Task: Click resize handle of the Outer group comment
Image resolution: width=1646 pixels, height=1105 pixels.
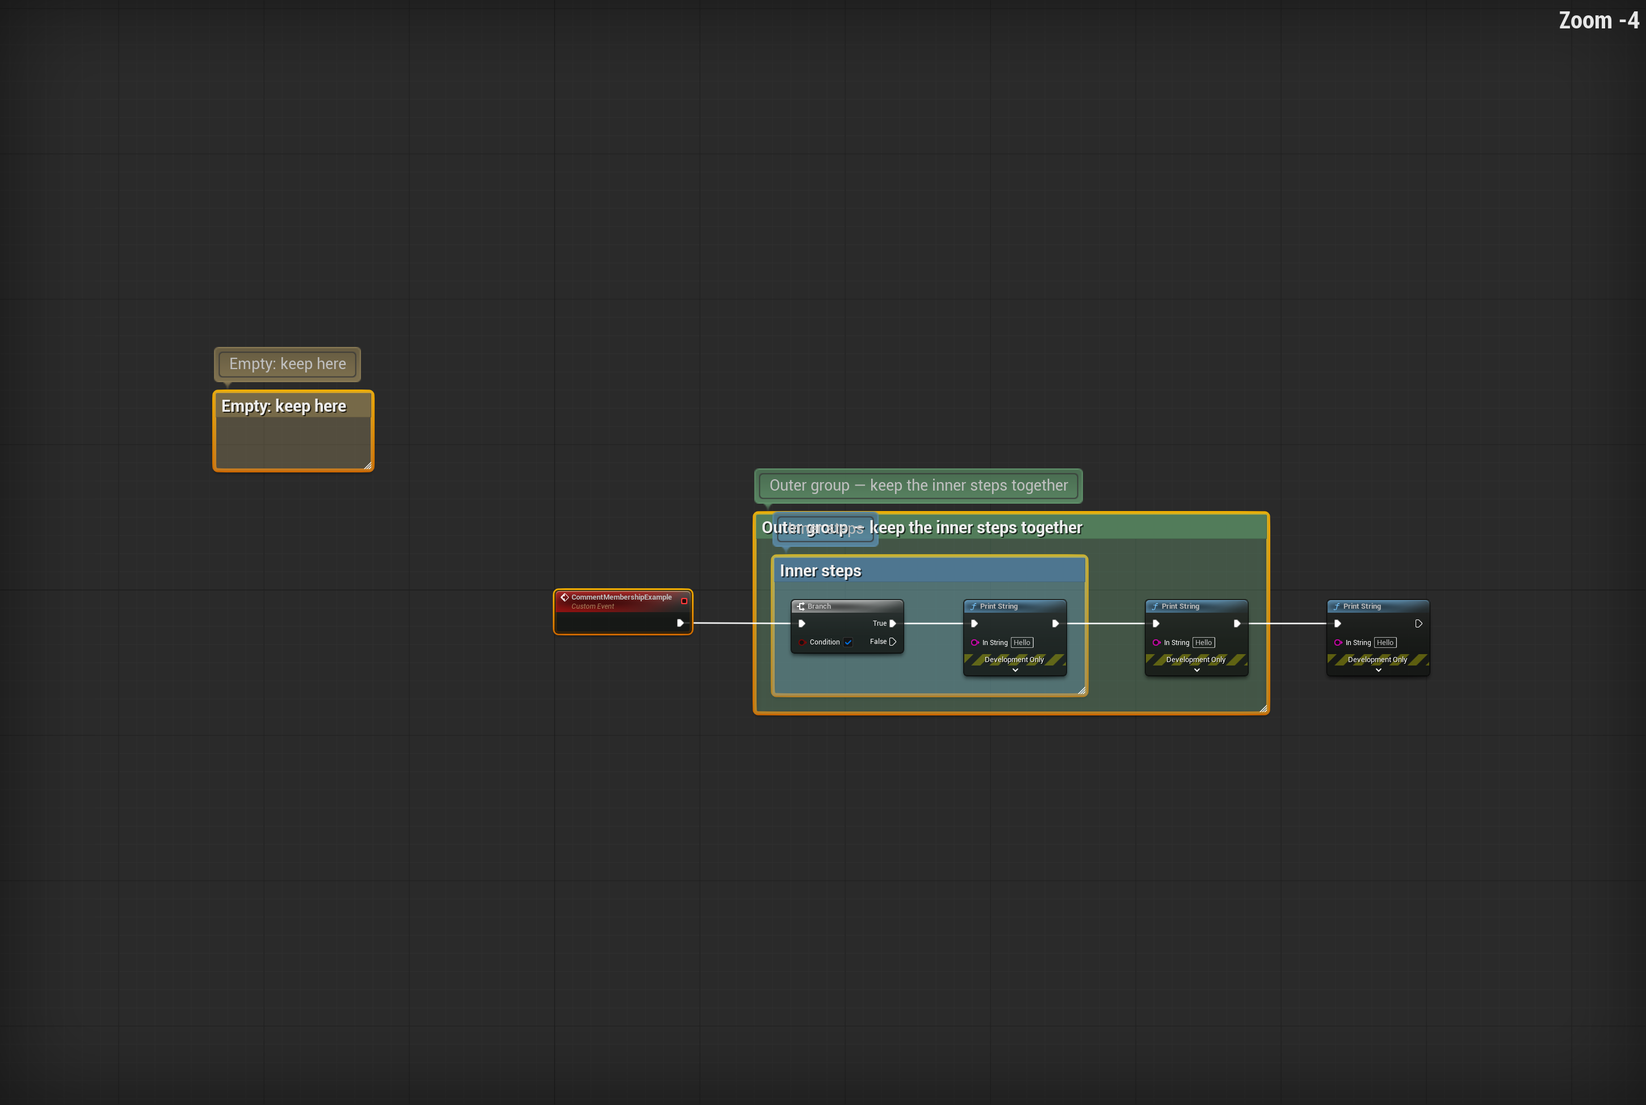Action: click(1263, 708)
